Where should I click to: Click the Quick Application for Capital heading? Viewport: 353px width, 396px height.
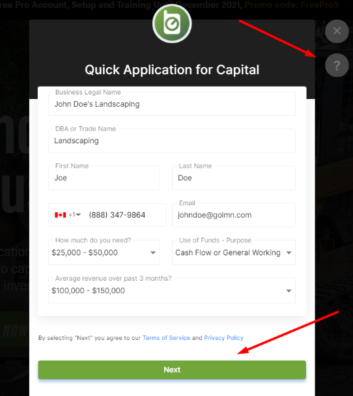[172, 70]
